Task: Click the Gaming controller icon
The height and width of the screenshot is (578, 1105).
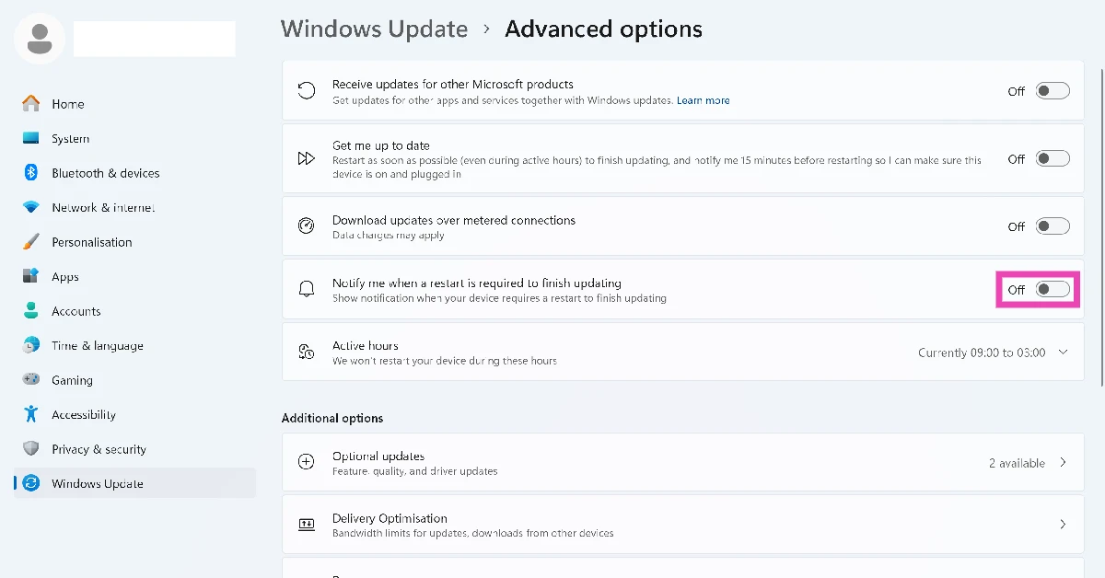Action: click(x=30, y=380)
